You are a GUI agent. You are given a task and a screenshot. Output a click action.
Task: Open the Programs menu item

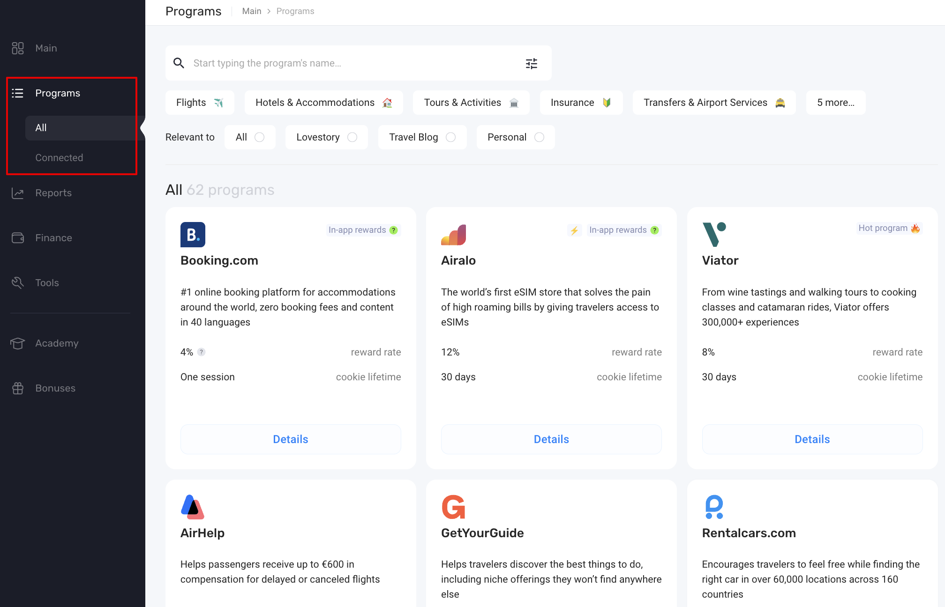click(58, 93)
